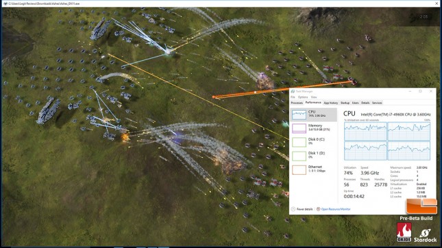
Task: Click the Oxide logo in game
Action: 404,232
